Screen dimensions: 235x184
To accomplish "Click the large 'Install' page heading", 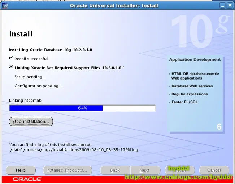I will coord(21,34).
